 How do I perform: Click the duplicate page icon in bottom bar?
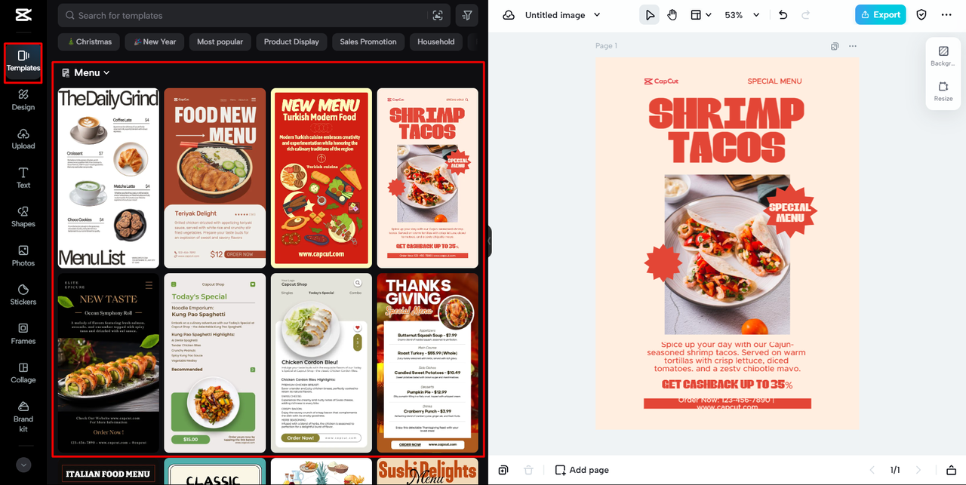pos(503,470)
